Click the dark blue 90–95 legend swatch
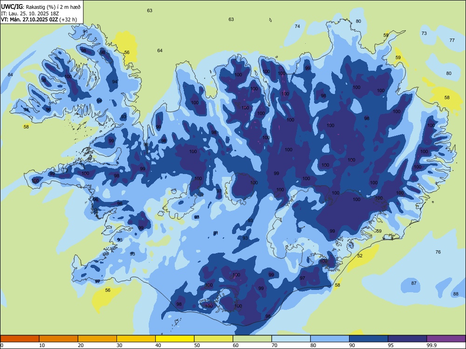 369,339
